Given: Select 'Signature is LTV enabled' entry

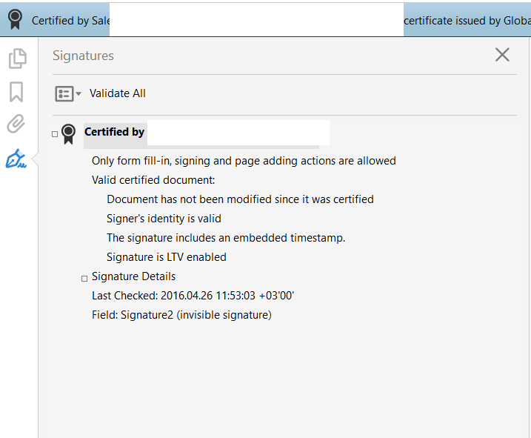Looking at the screenshot, I should 167,257.
